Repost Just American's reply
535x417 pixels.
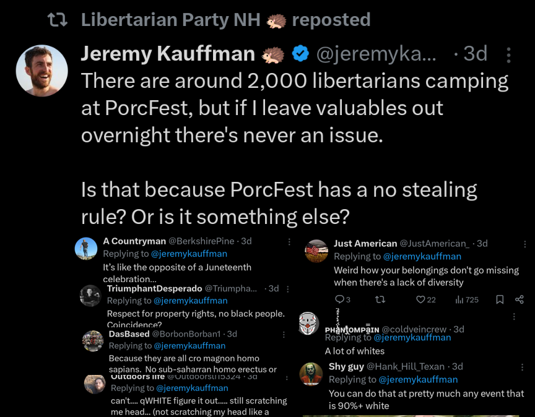click(380, 299)
